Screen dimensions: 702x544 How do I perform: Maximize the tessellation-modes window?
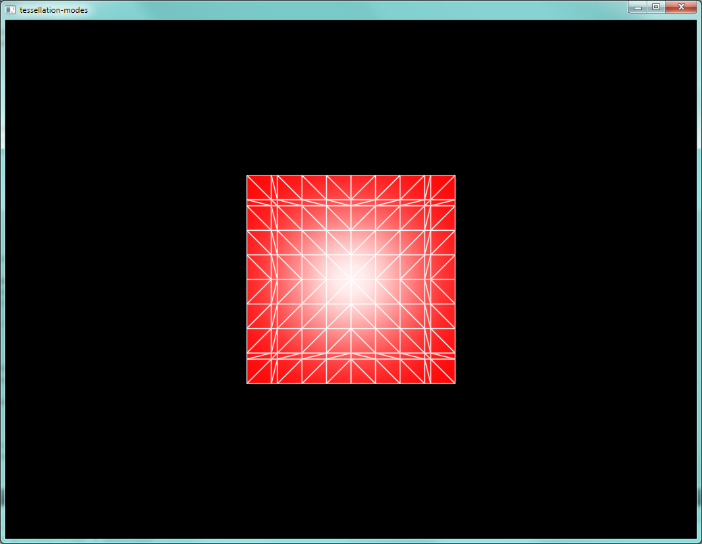pos(656,7)
